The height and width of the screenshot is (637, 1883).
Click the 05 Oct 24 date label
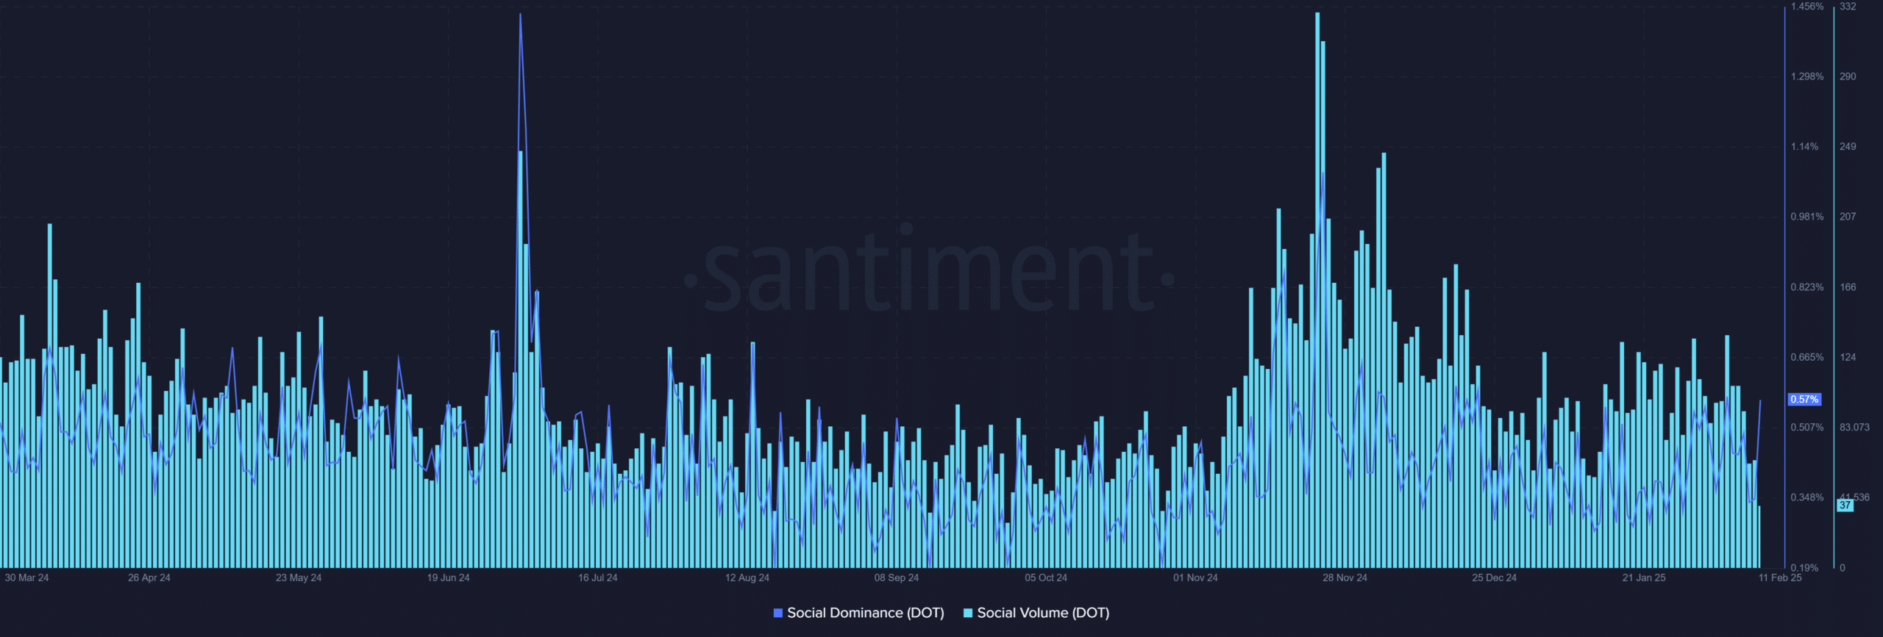point(1046,577)
